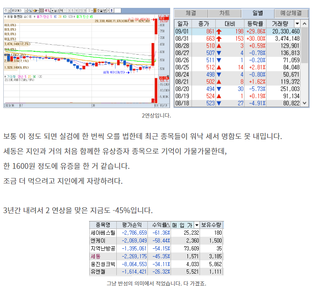Open the 거래량 column dropdown arrow
This screenshot has width=313, height=286.
pos(297,24)
